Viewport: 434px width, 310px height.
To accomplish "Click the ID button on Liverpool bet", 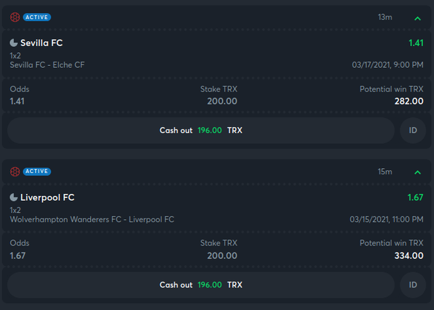I will [x=413, y=285].
